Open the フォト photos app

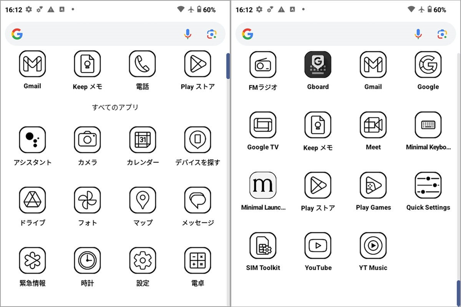(x=88, y=200)
